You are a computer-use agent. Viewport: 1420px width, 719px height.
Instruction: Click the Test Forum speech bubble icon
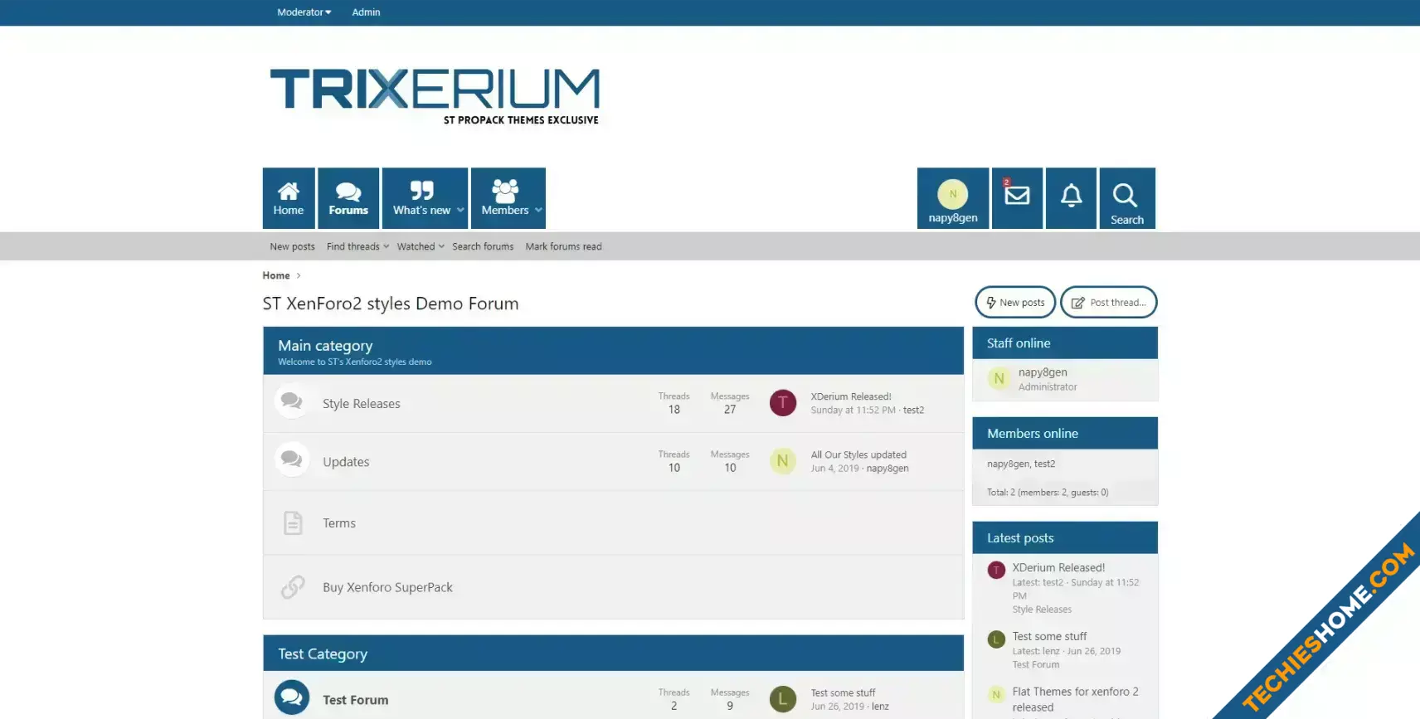292,697
